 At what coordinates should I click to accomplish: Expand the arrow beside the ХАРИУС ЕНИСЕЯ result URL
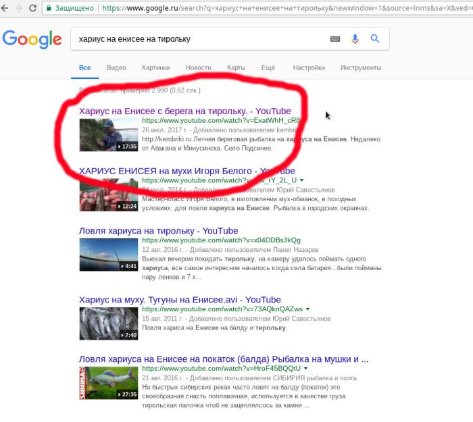[301, 181]
